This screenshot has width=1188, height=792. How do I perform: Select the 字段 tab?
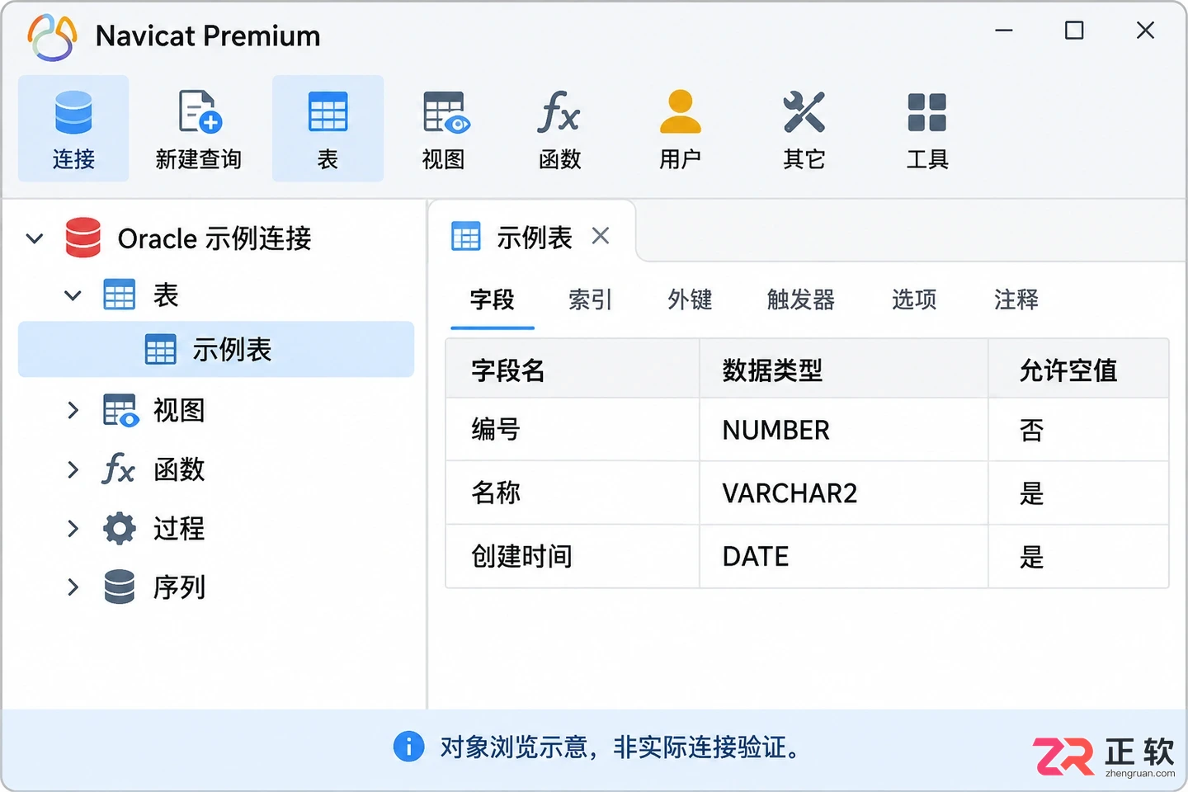493,299
